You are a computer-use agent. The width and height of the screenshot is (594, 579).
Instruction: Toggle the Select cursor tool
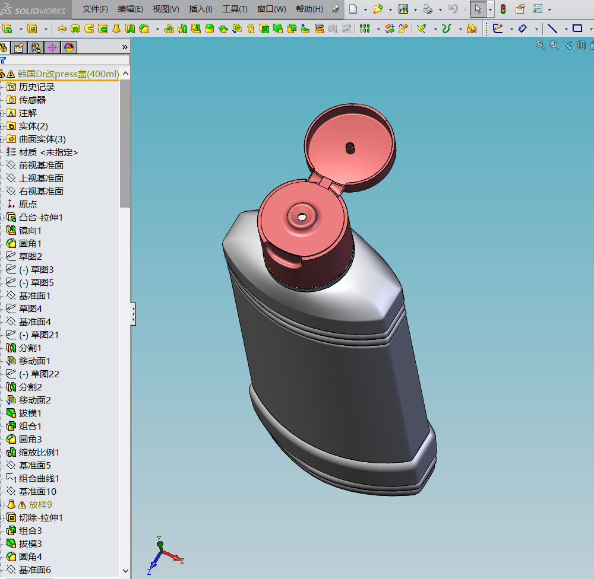(x=478, y=9)
